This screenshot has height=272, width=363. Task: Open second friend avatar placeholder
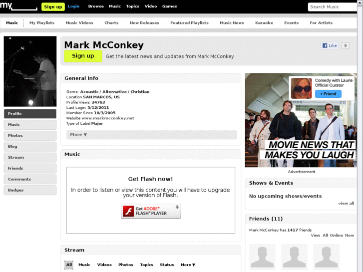294,257
